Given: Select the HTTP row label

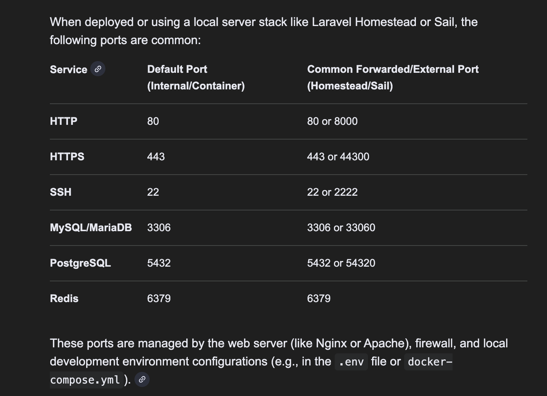Looking at the screenshot, I should click(63, 121).
